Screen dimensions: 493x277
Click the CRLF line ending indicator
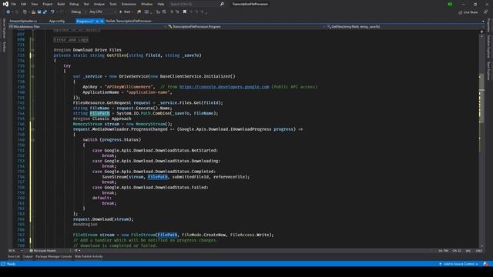click(479, 251)
